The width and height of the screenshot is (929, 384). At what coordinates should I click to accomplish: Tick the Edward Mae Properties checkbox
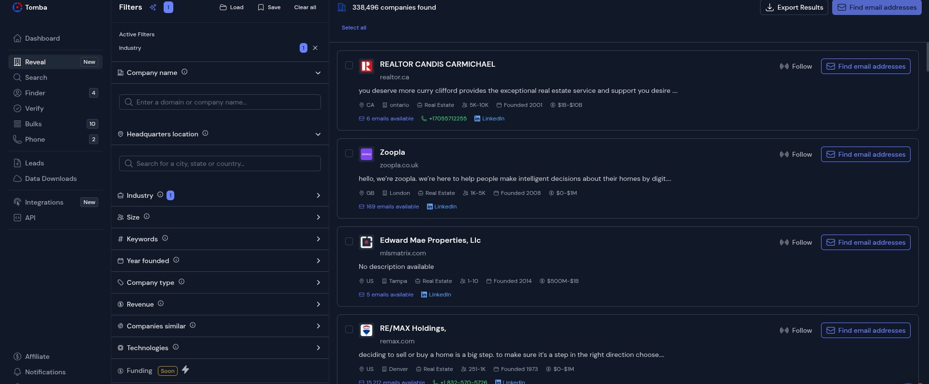(349, 241)
